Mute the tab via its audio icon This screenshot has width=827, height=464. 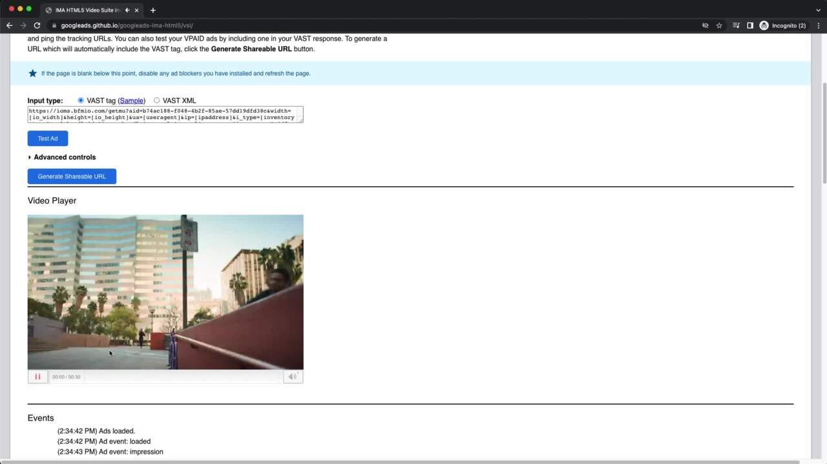point(127,10)
